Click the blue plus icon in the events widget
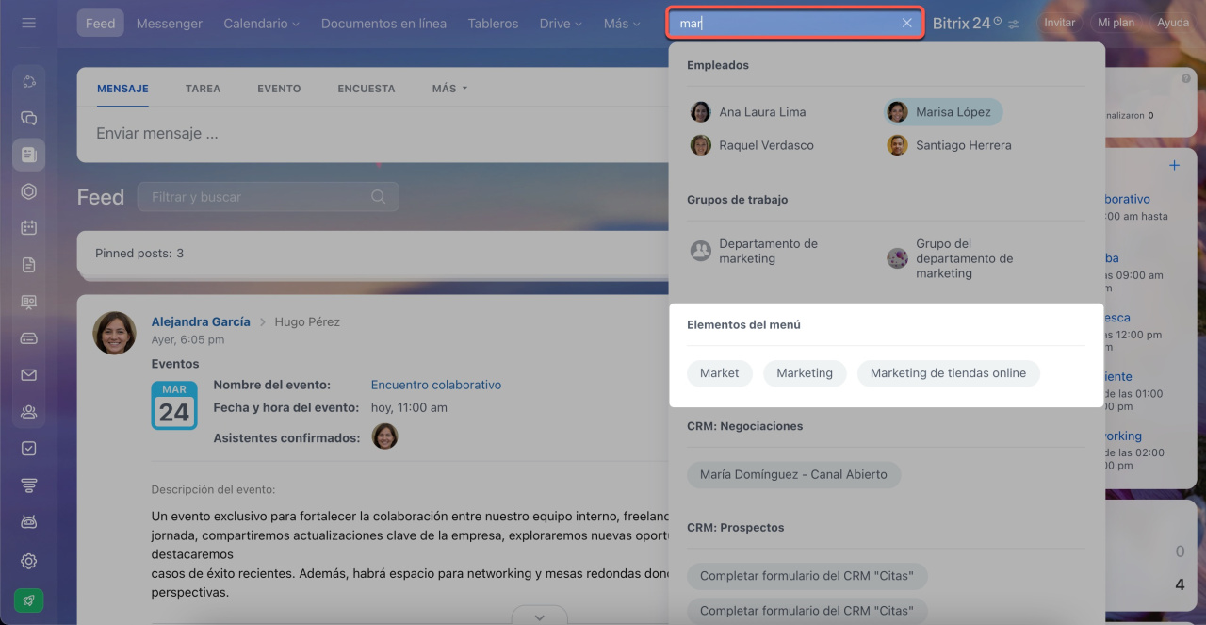Image resolution: width=1206 pixels, height=625 pixels. pyautogui.click(x=1174, y=166)
